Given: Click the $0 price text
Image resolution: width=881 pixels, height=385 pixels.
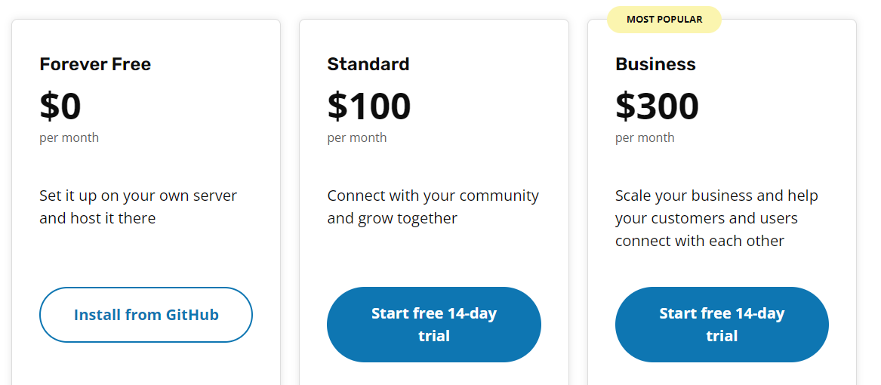Looking at the screenshot, I should 60,106.
